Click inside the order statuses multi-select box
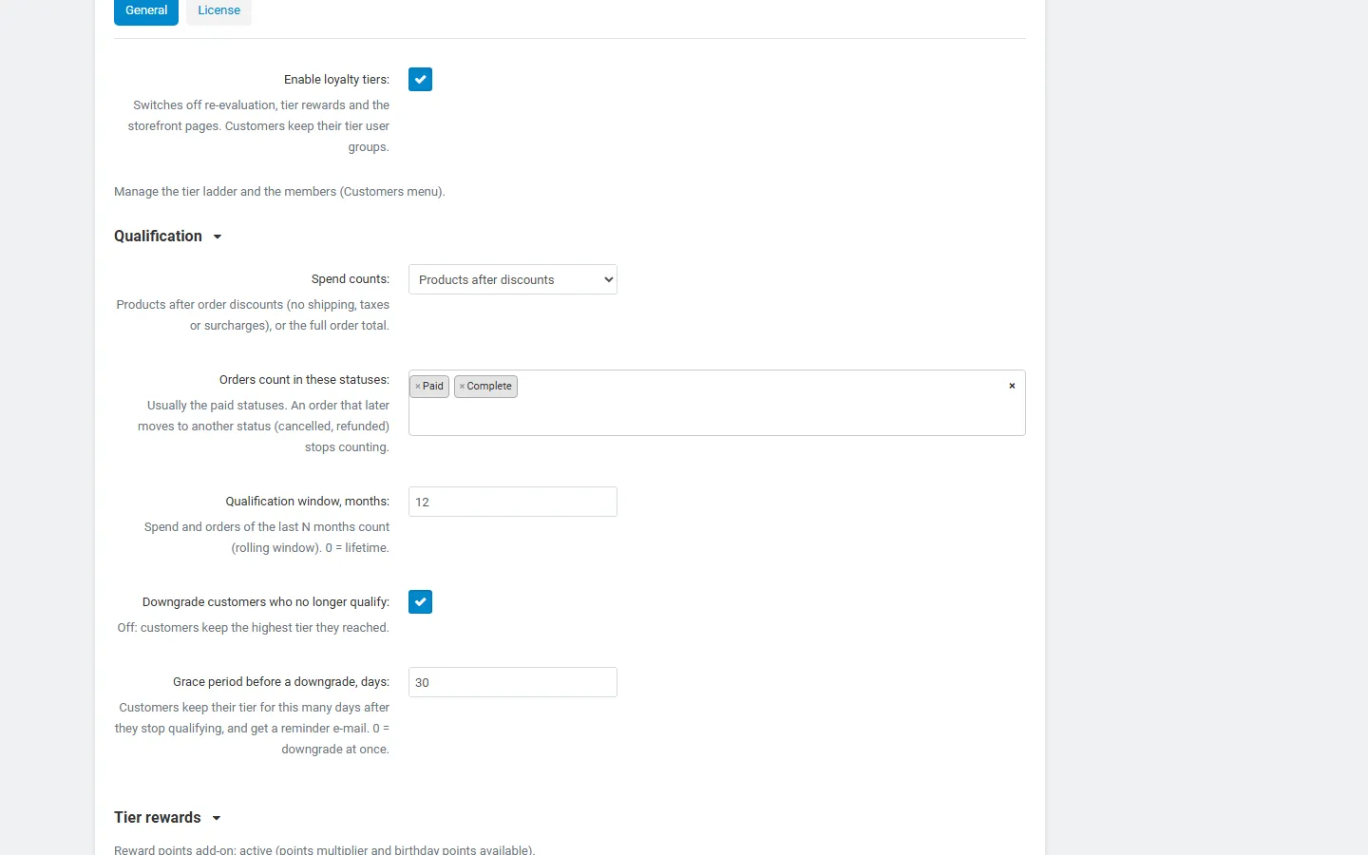The image size is (1368, 855). pyautogui.click(x=717, y=403)
